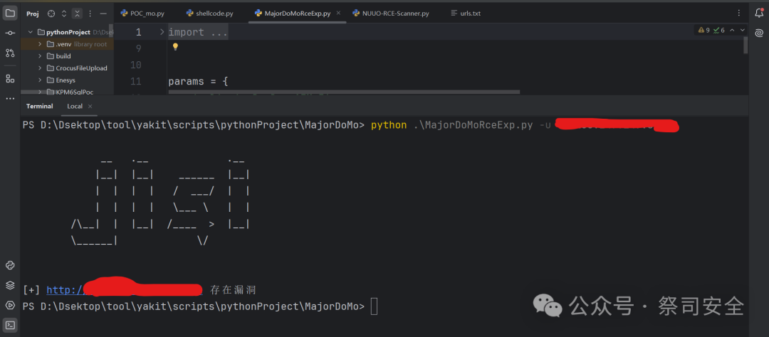
Task: Switch to the NUUO-RCE-Scanner.py tab
Action: coord(391,14)
